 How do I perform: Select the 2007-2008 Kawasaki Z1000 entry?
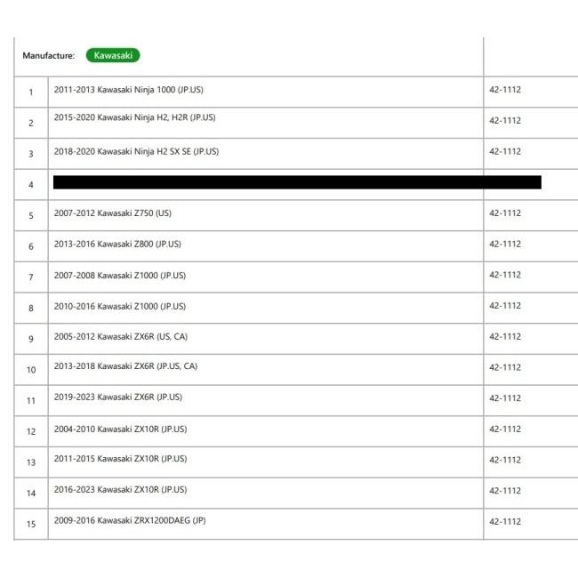point(120,276)
